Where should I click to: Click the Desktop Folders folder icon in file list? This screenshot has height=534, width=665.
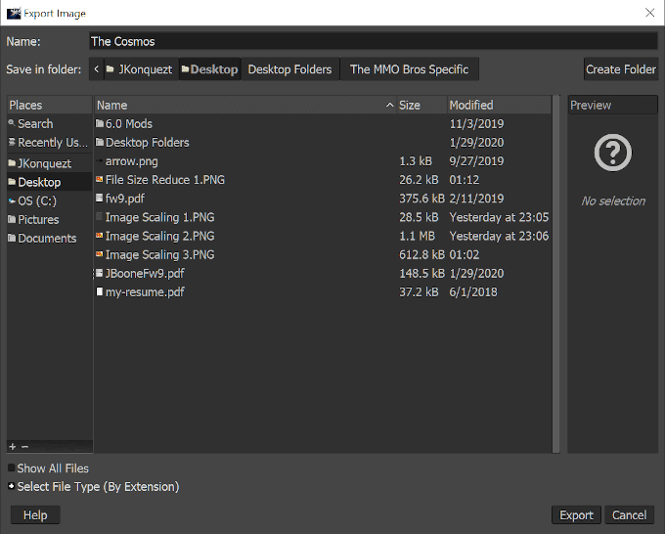point(100,143)
